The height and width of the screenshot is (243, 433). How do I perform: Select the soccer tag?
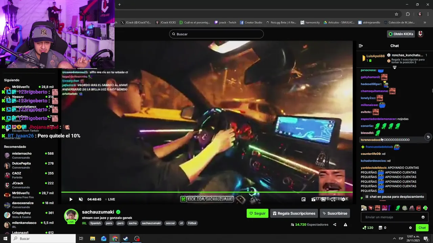tap(170, 223)
